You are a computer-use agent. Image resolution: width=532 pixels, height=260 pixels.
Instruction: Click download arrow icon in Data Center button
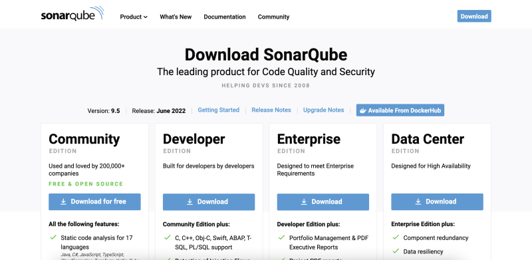(418, 201)
